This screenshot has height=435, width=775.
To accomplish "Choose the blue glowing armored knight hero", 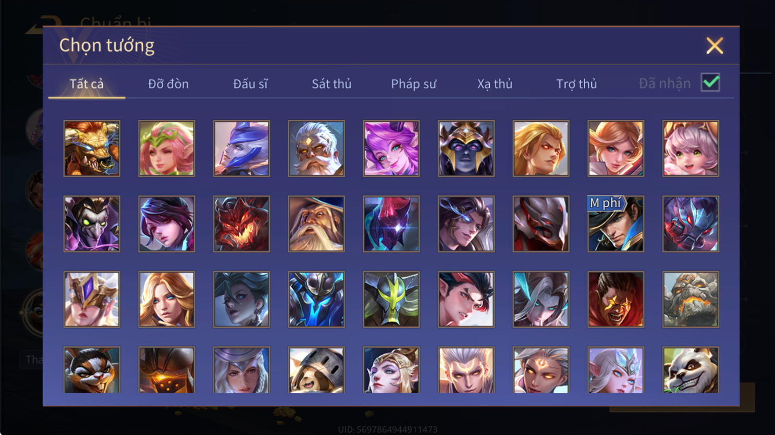I will (316, 300).
